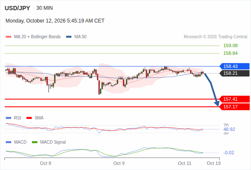Click the Research © 2026 Trading Central credit

point(215,37)
